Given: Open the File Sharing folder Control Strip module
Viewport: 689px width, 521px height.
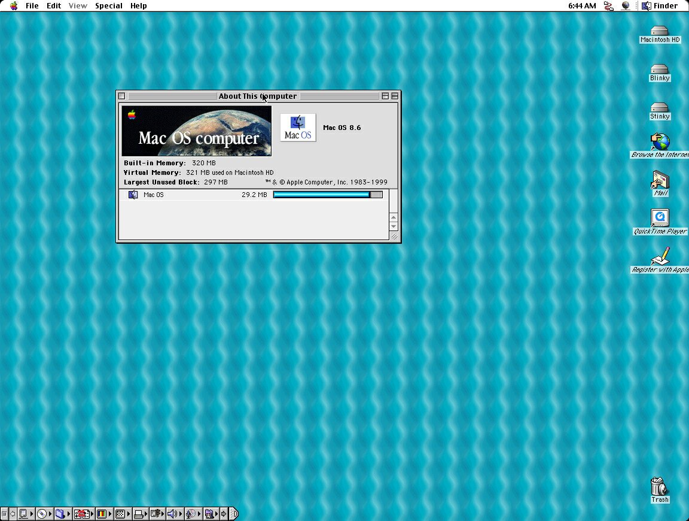Looking at the screenshot, I should pyautogui.click(x=63, y=514).
